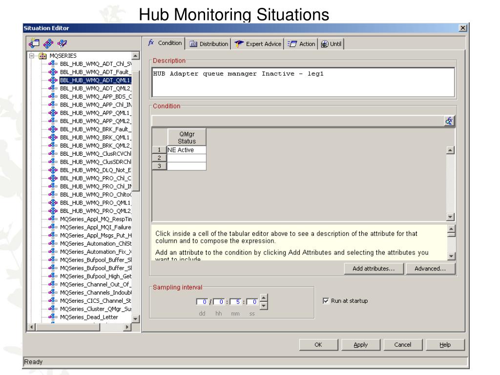Viewport: 500px width, 375px height.
Task: Click the days field in Sampling interval
Action: 202,302
